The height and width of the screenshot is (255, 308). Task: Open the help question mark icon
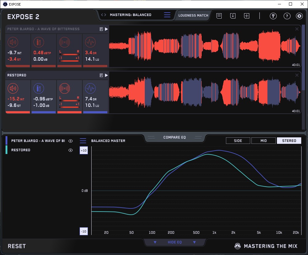287,16
